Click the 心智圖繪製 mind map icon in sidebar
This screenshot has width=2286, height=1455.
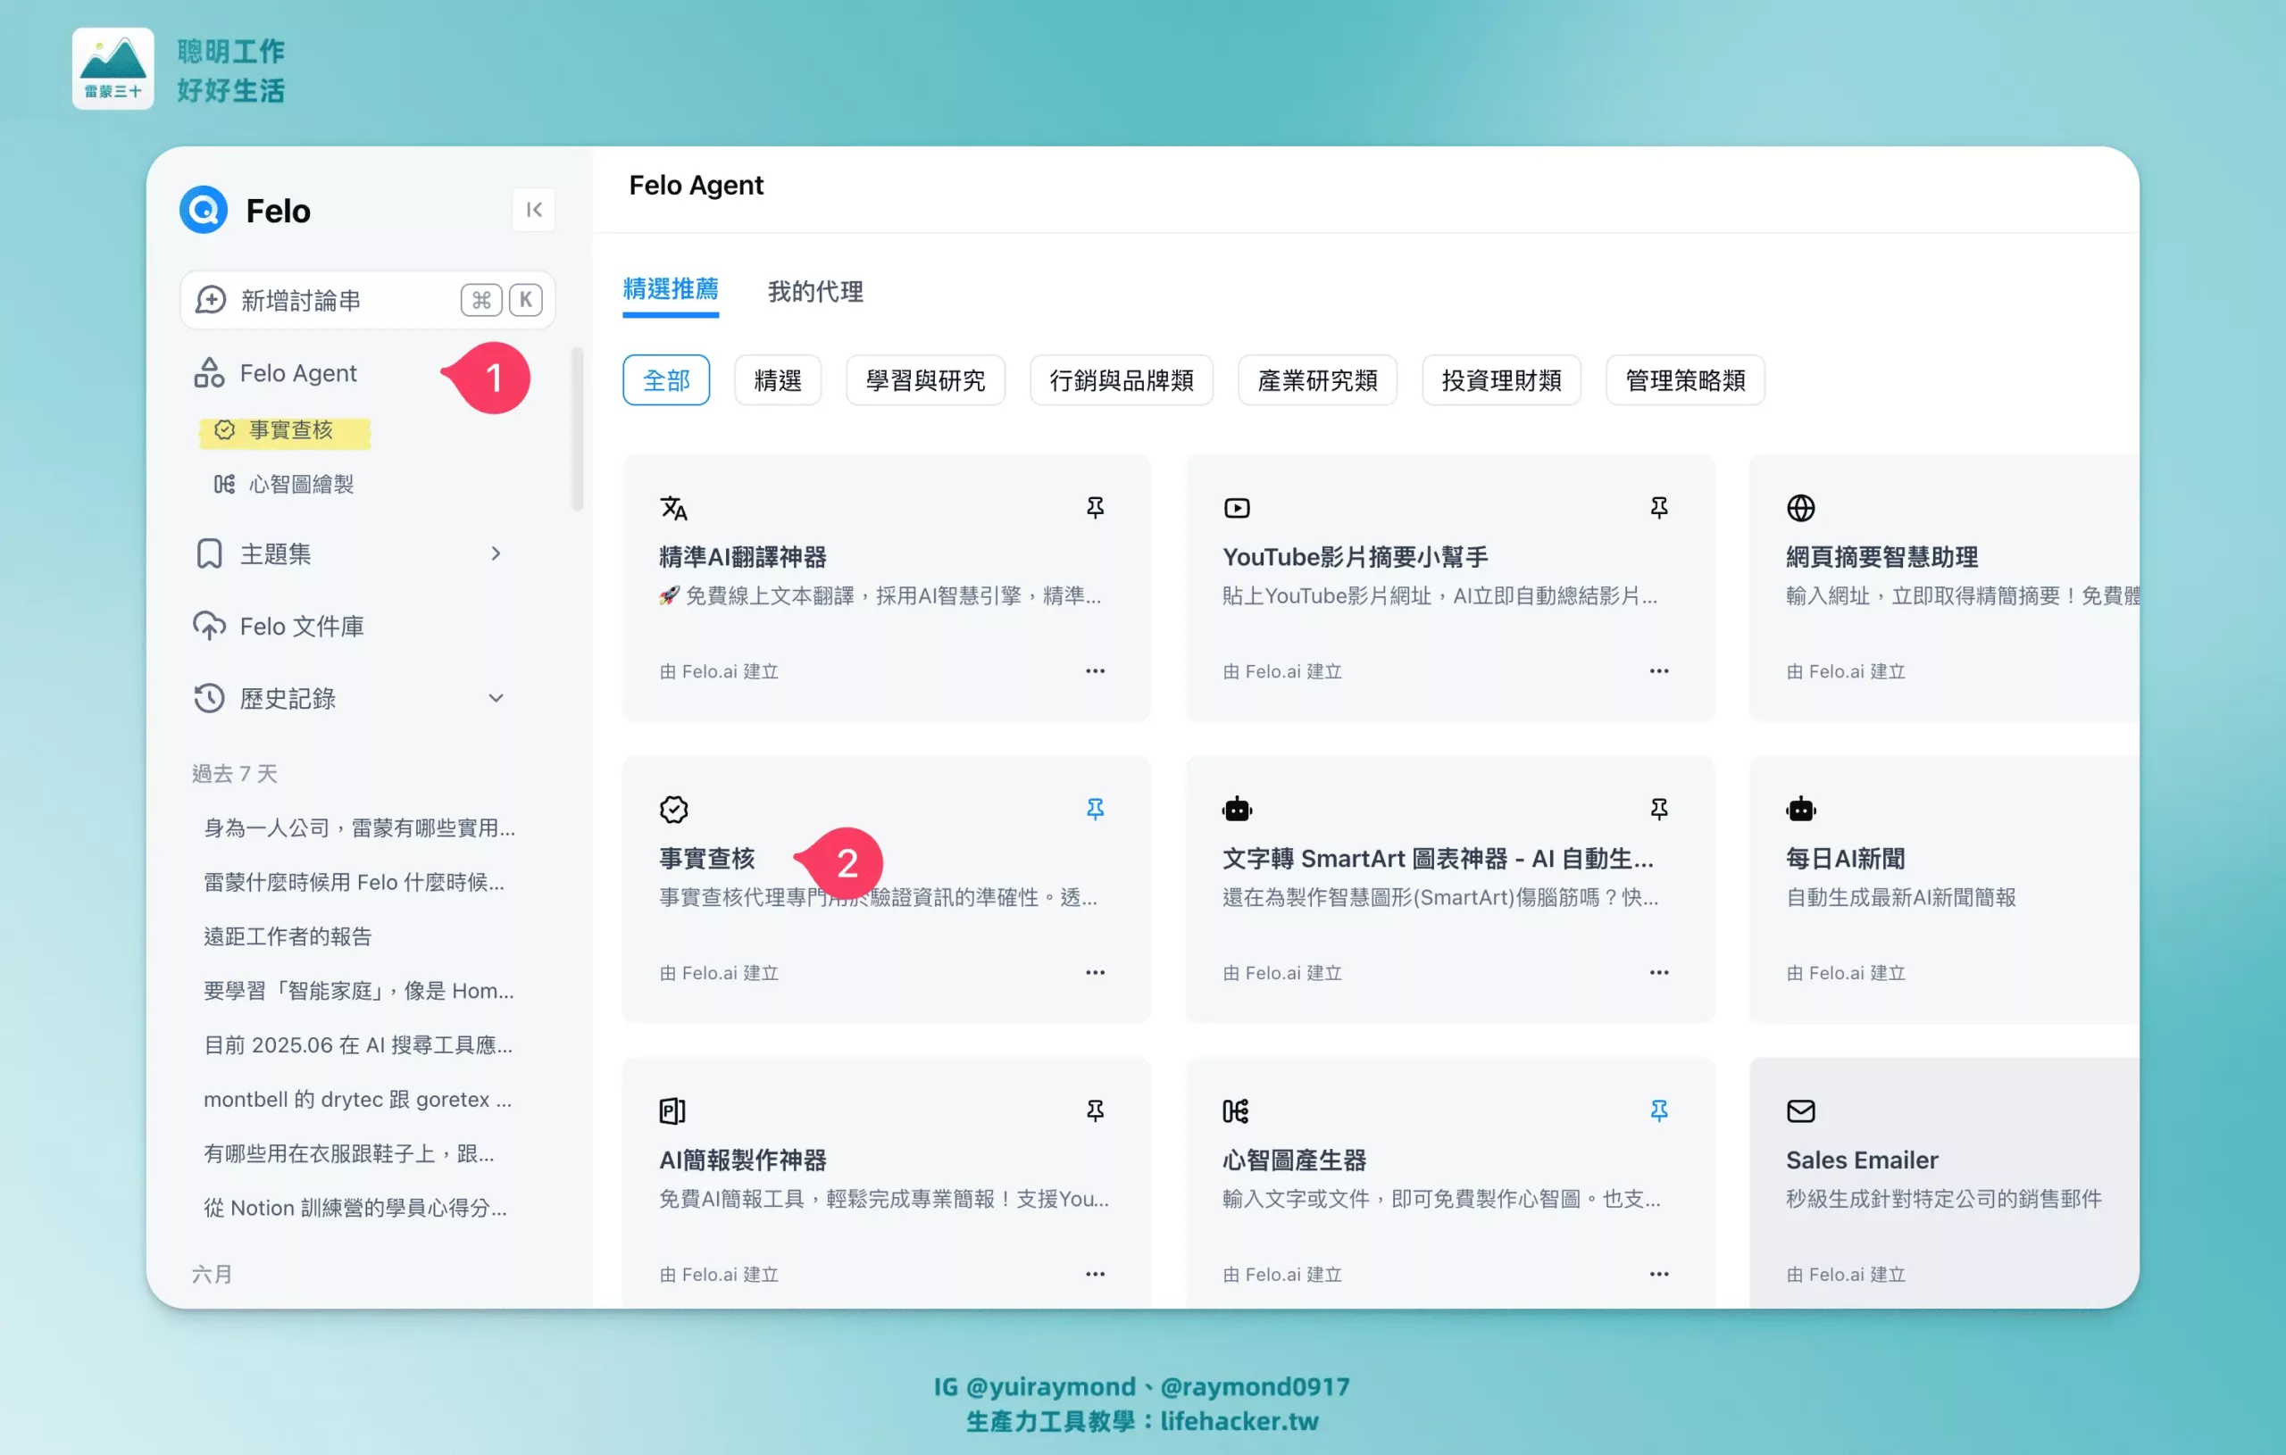coord(224,484)
